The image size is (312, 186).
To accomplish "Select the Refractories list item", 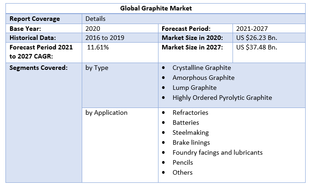I will tap(190, 113).
